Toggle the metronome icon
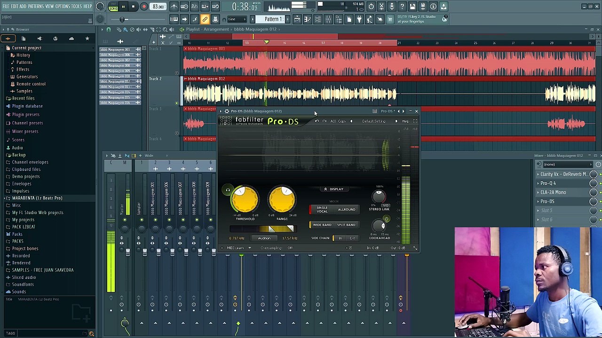 coord(174,7)
